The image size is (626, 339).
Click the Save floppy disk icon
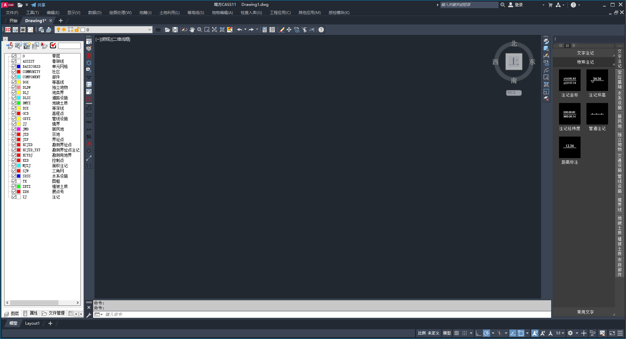point(175,30)
